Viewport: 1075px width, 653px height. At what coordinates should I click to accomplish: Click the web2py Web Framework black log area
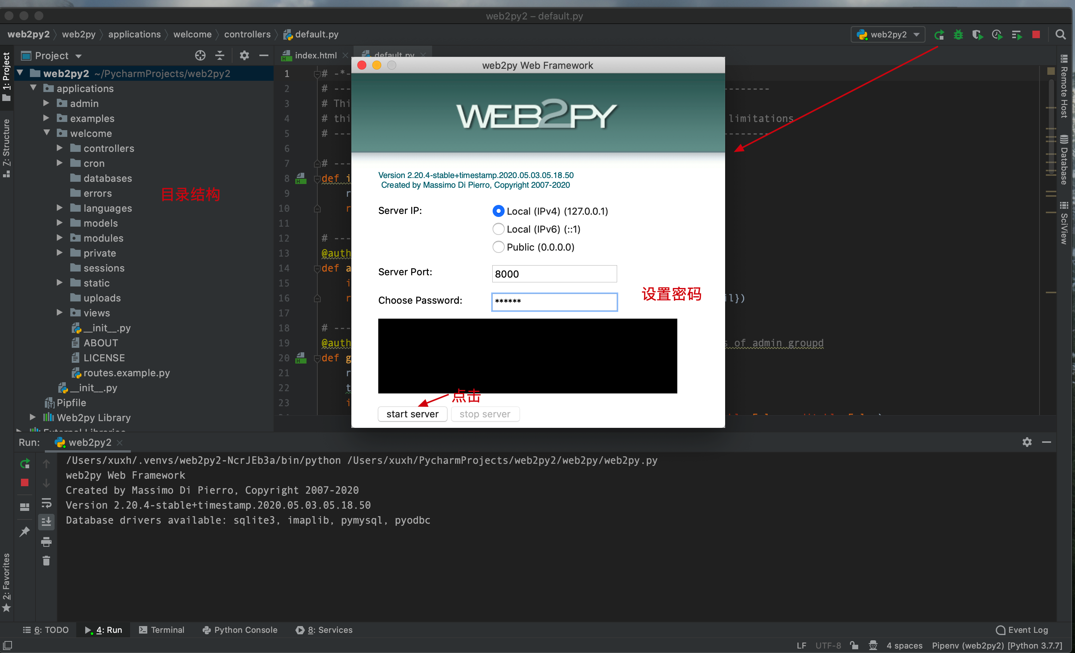[x=527, y=356]
